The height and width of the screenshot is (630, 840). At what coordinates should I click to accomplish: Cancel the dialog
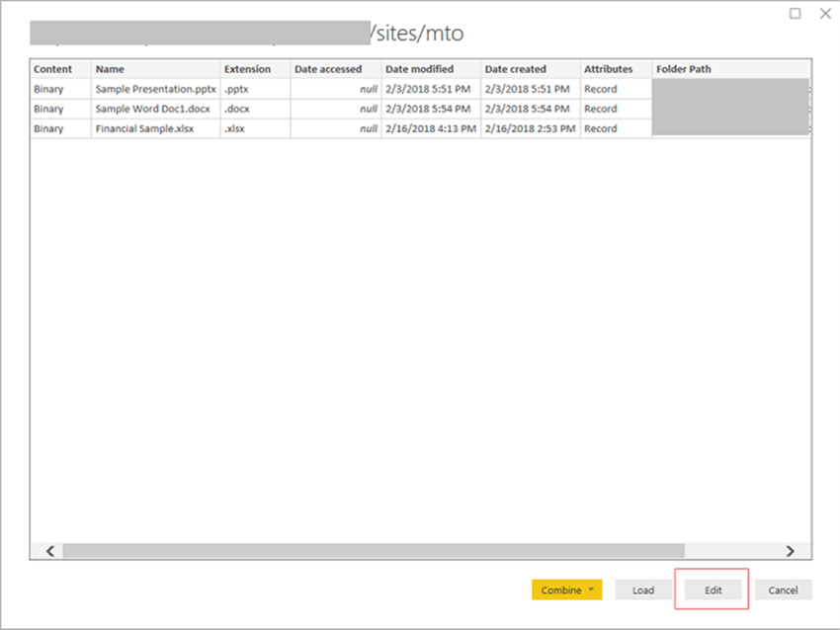click(x=783, y=590)
